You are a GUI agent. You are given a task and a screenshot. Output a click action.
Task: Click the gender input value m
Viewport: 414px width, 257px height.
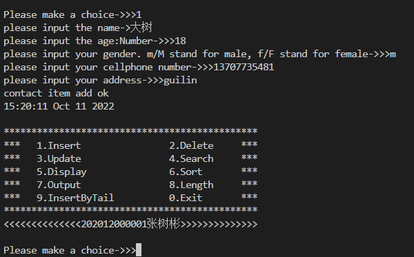point(393,54)
